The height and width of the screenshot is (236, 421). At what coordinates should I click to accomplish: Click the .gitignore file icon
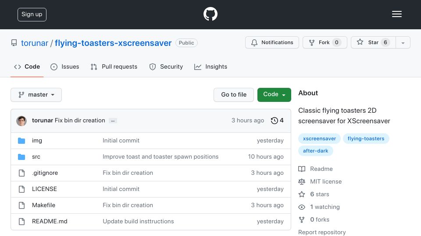coord(22,173)
